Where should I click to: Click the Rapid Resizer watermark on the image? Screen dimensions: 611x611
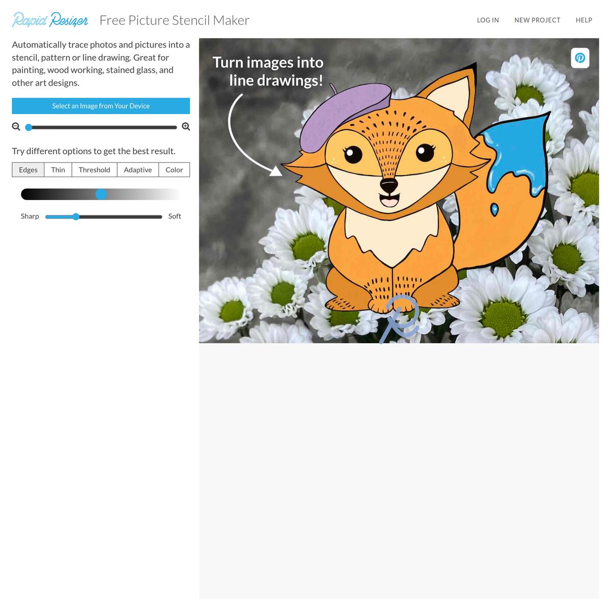click(x=400, y=319)
